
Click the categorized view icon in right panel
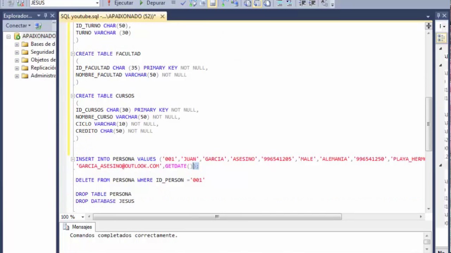441,37
